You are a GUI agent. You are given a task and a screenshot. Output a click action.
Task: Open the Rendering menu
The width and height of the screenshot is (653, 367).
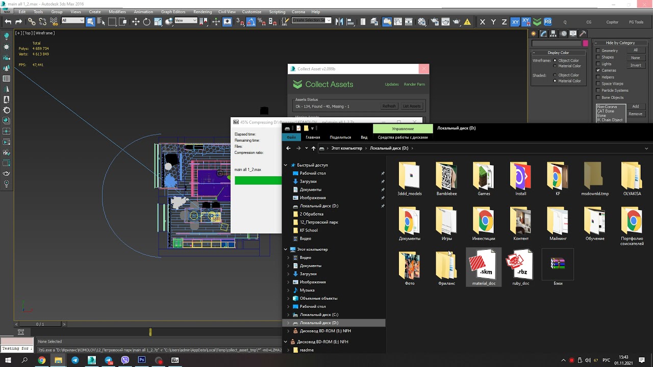tap(203, 12)
